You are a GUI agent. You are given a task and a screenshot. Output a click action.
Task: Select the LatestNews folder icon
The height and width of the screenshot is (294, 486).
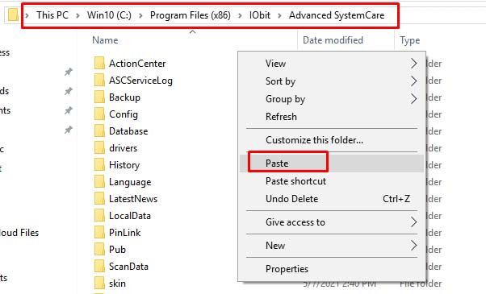[x=99, y=198]
